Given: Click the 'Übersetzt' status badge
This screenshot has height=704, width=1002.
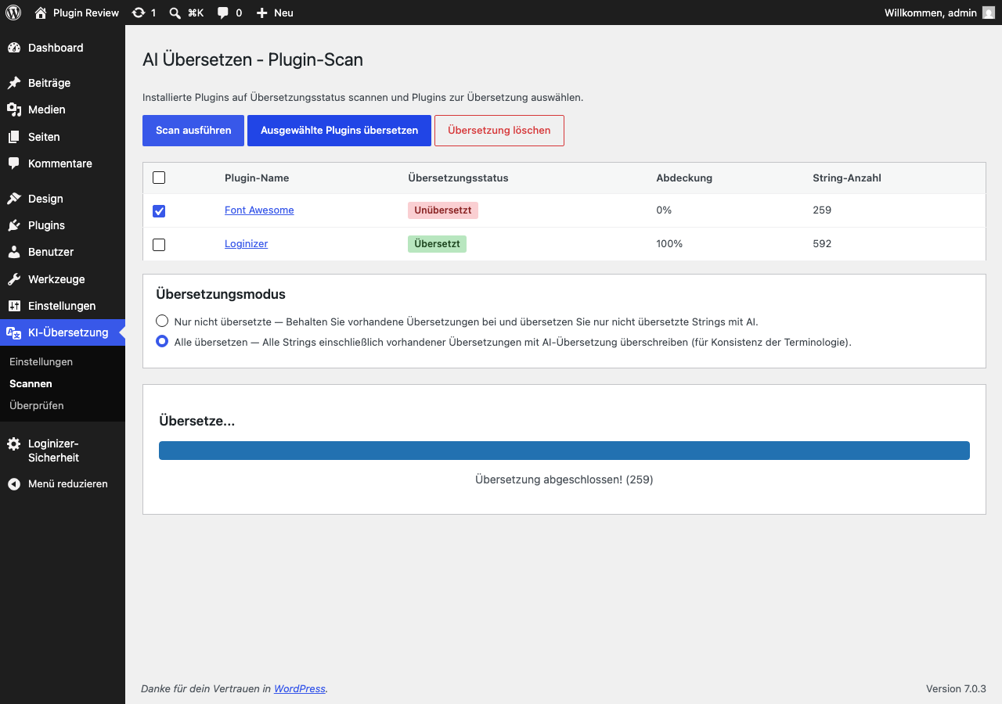Looking at the screenshot, I should (437, 244).
